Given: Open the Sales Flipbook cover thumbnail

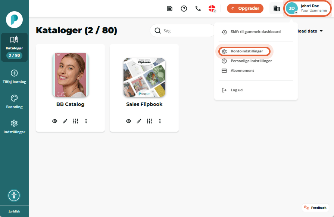Looking at the screenshot, I should tap(144, 77).
